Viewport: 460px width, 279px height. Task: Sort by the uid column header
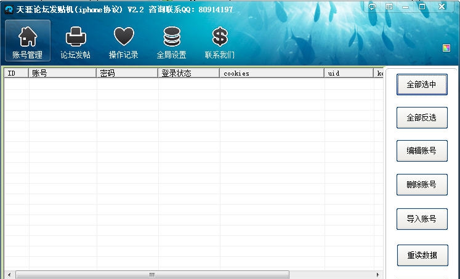tap(349, 73)
